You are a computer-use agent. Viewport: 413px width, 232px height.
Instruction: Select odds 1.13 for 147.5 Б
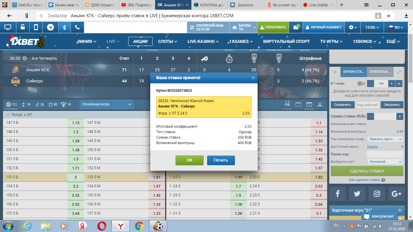point(76,123)
